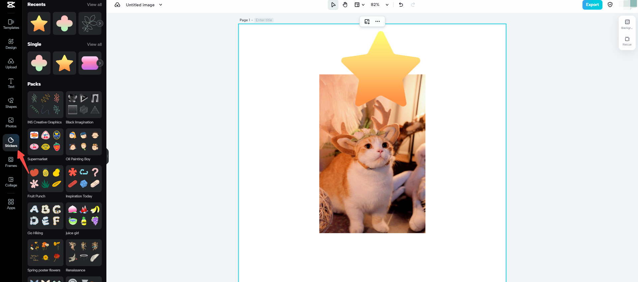This screenshot has width=638, height=282.
Task: Open the Templates panel
Action: click(x=11, y=24)
